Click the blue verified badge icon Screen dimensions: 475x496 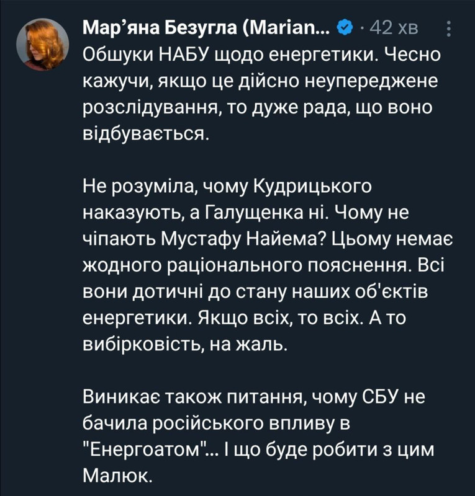(x=345, y=29)
